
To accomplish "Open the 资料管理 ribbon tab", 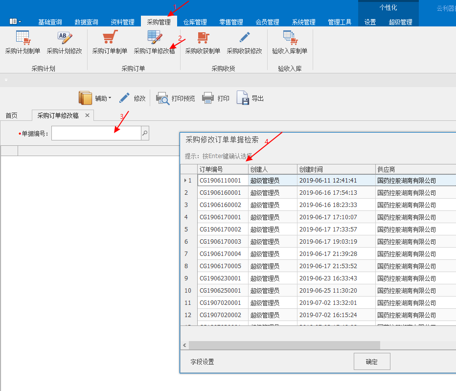I will 122,22.
